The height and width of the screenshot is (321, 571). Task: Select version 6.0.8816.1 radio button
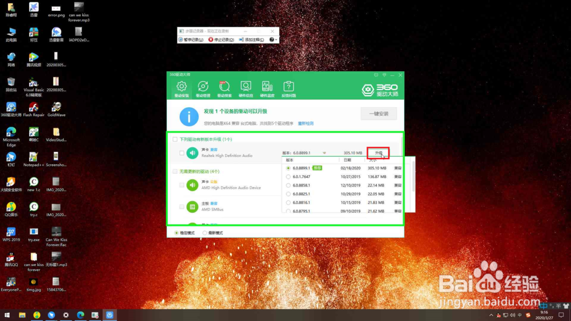click(x=288, y=202)
